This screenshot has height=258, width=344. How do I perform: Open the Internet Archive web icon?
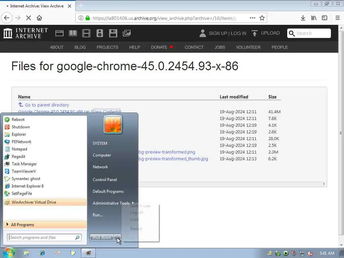coord(59,33)
